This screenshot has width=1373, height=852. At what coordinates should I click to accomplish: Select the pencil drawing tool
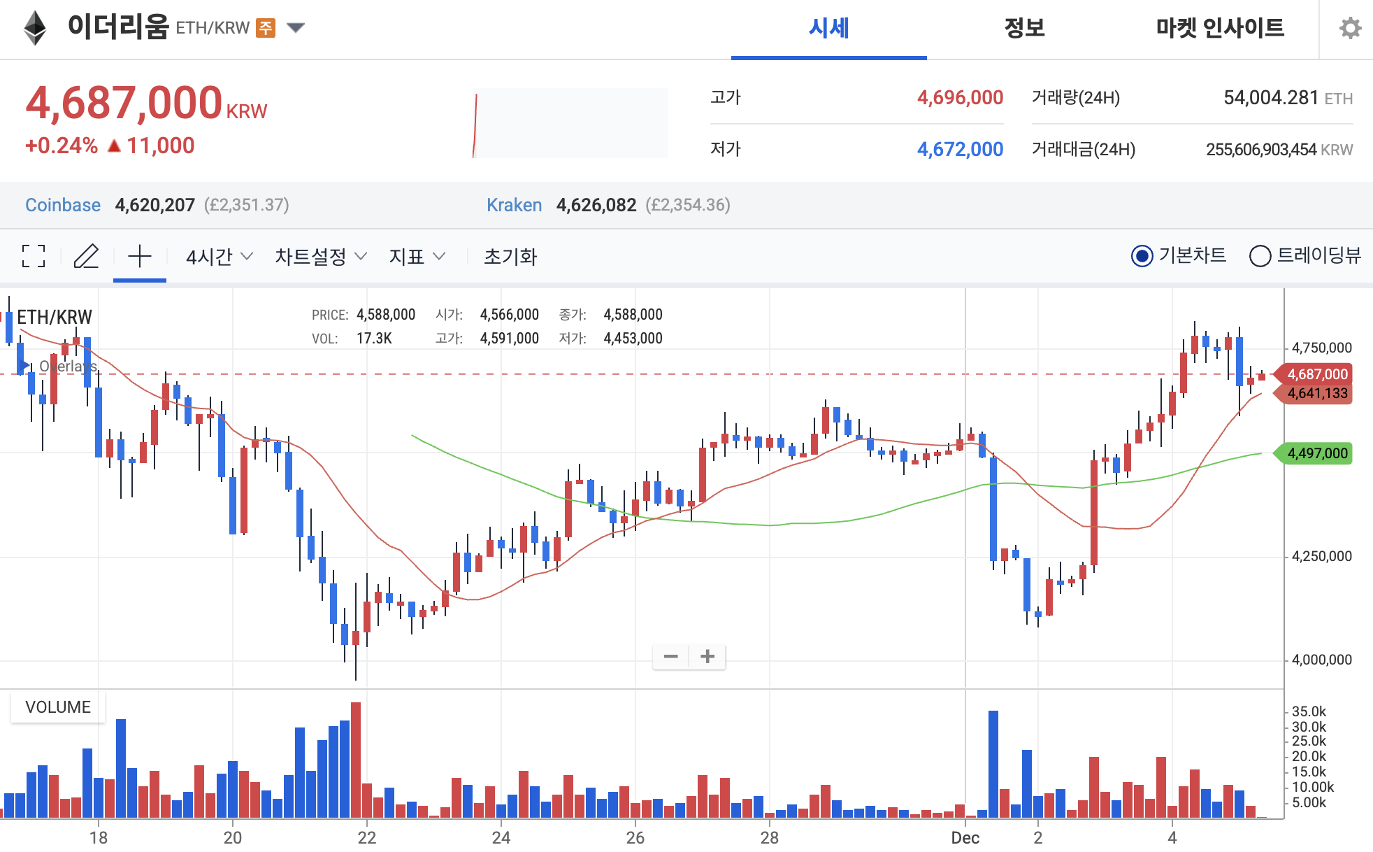tap(87, 257)
